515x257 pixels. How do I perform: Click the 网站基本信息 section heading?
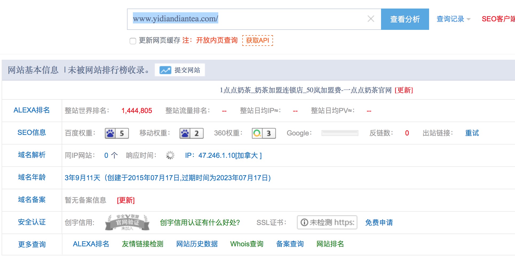click(33, 70)
